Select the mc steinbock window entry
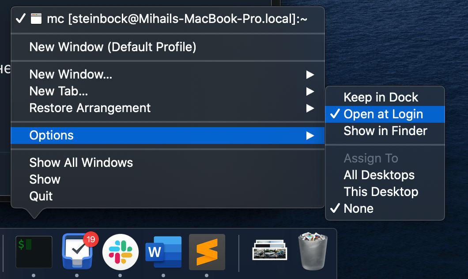This screenshot has height=279, width=468. point(167,19)
